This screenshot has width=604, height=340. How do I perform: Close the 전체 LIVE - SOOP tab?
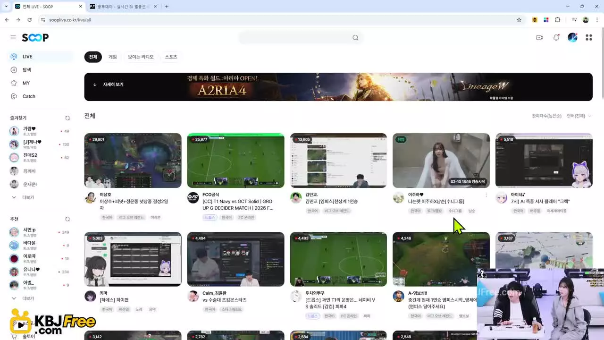(80, 7)
